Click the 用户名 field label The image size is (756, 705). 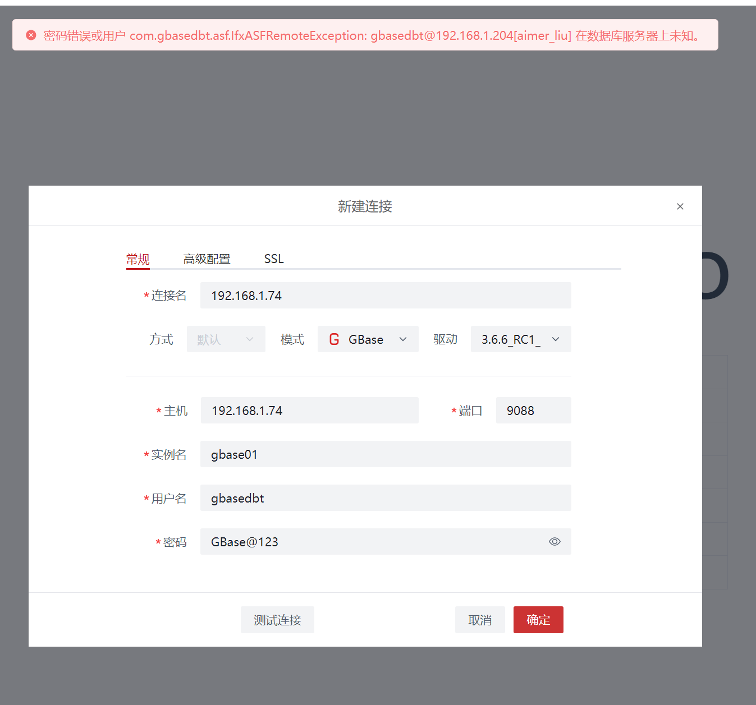[x=168, y=499]
